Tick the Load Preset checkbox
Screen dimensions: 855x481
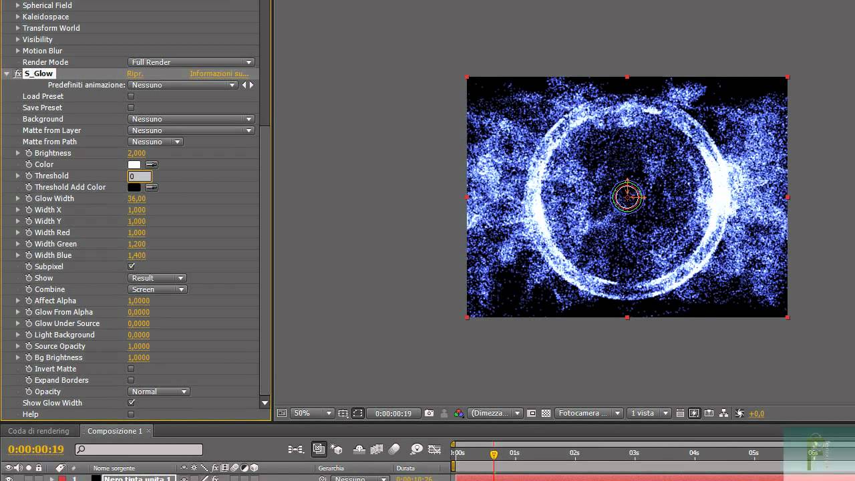(131, 96)
